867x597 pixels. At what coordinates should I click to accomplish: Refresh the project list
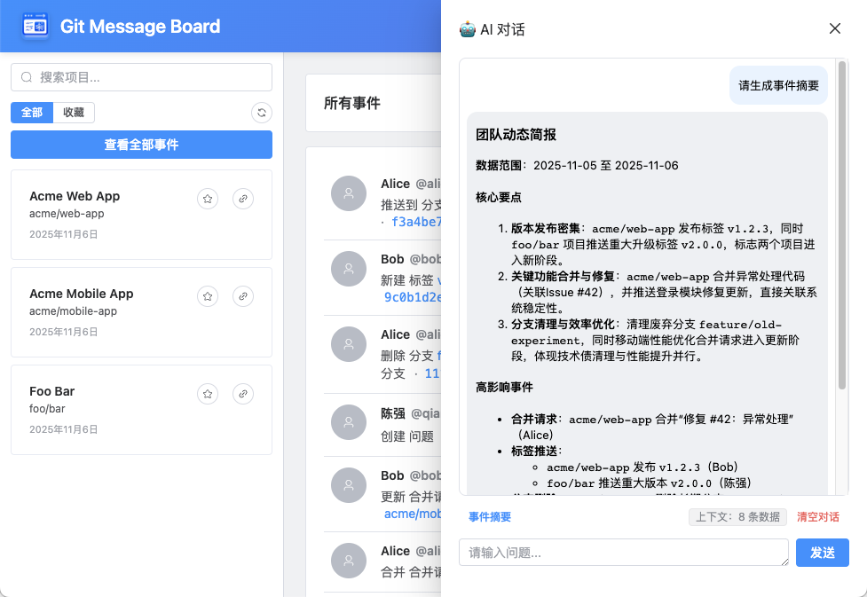(x=261, y=113)
